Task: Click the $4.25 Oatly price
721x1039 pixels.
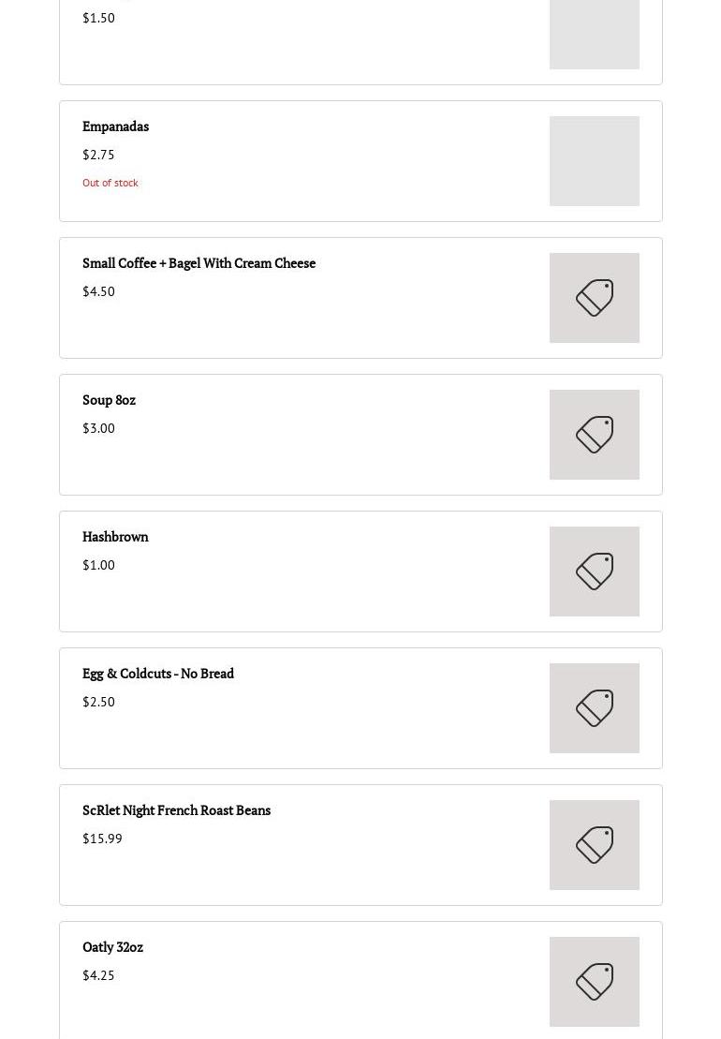Action: click(x=98, y=975)
